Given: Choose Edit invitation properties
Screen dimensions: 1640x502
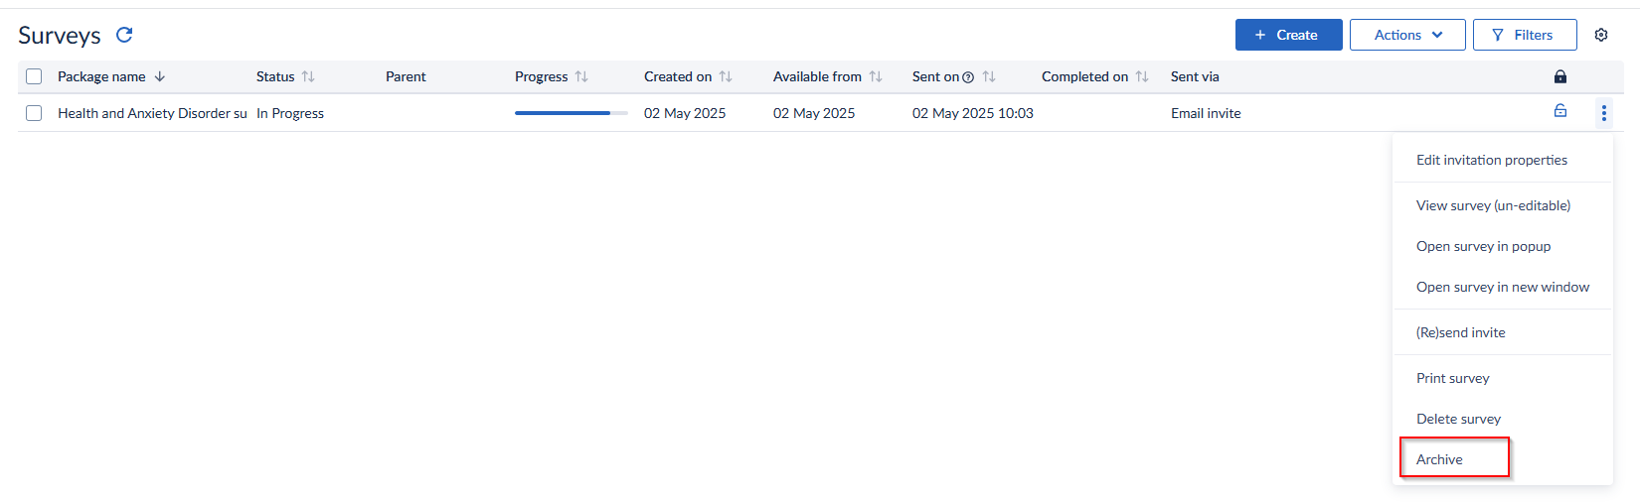Looking at the screenshot, I should pyautogui.click(x=1492, y=160).
